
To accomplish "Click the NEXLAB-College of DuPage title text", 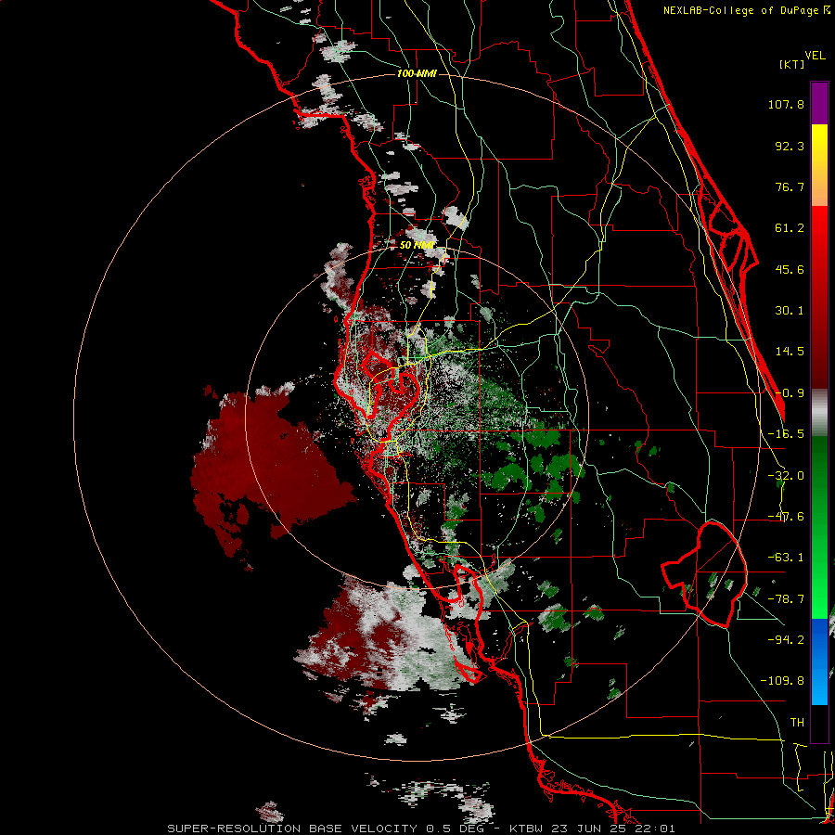I will pyautogui.click(x=741, y=10).
